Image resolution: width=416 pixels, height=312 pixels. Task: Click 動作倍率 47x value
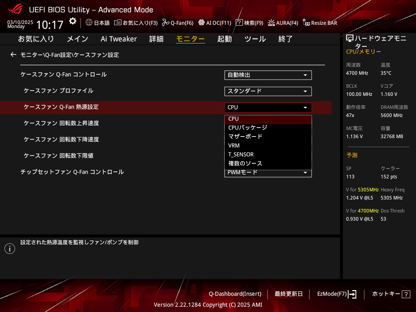click(350, 115)
